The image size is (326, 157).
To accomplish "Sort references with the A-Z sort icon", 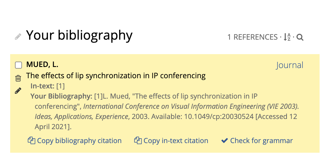I will tap(287, 37).
